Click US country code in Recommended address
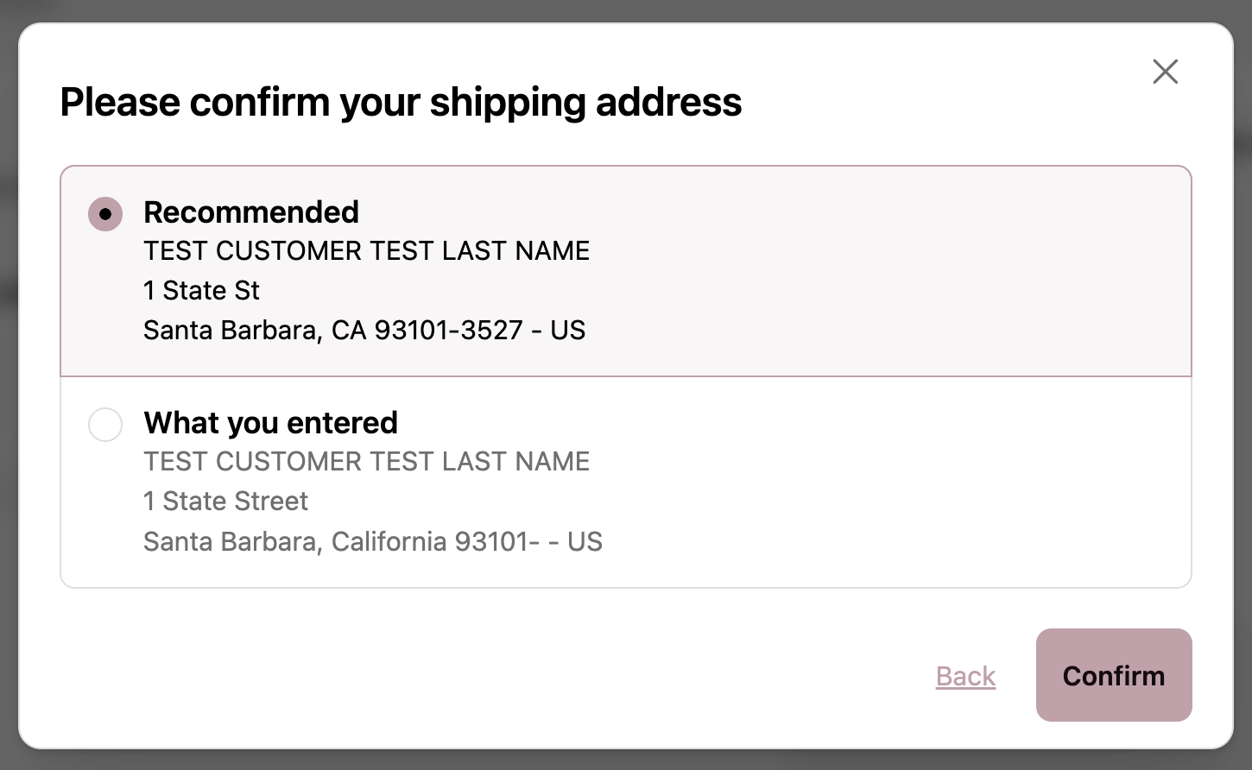Screen dimensions: 1252x770 click(568, 330)
